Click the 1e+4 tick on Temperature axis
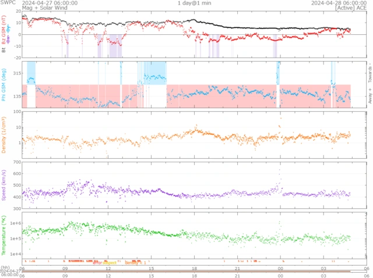 click(x=16, y=254)
